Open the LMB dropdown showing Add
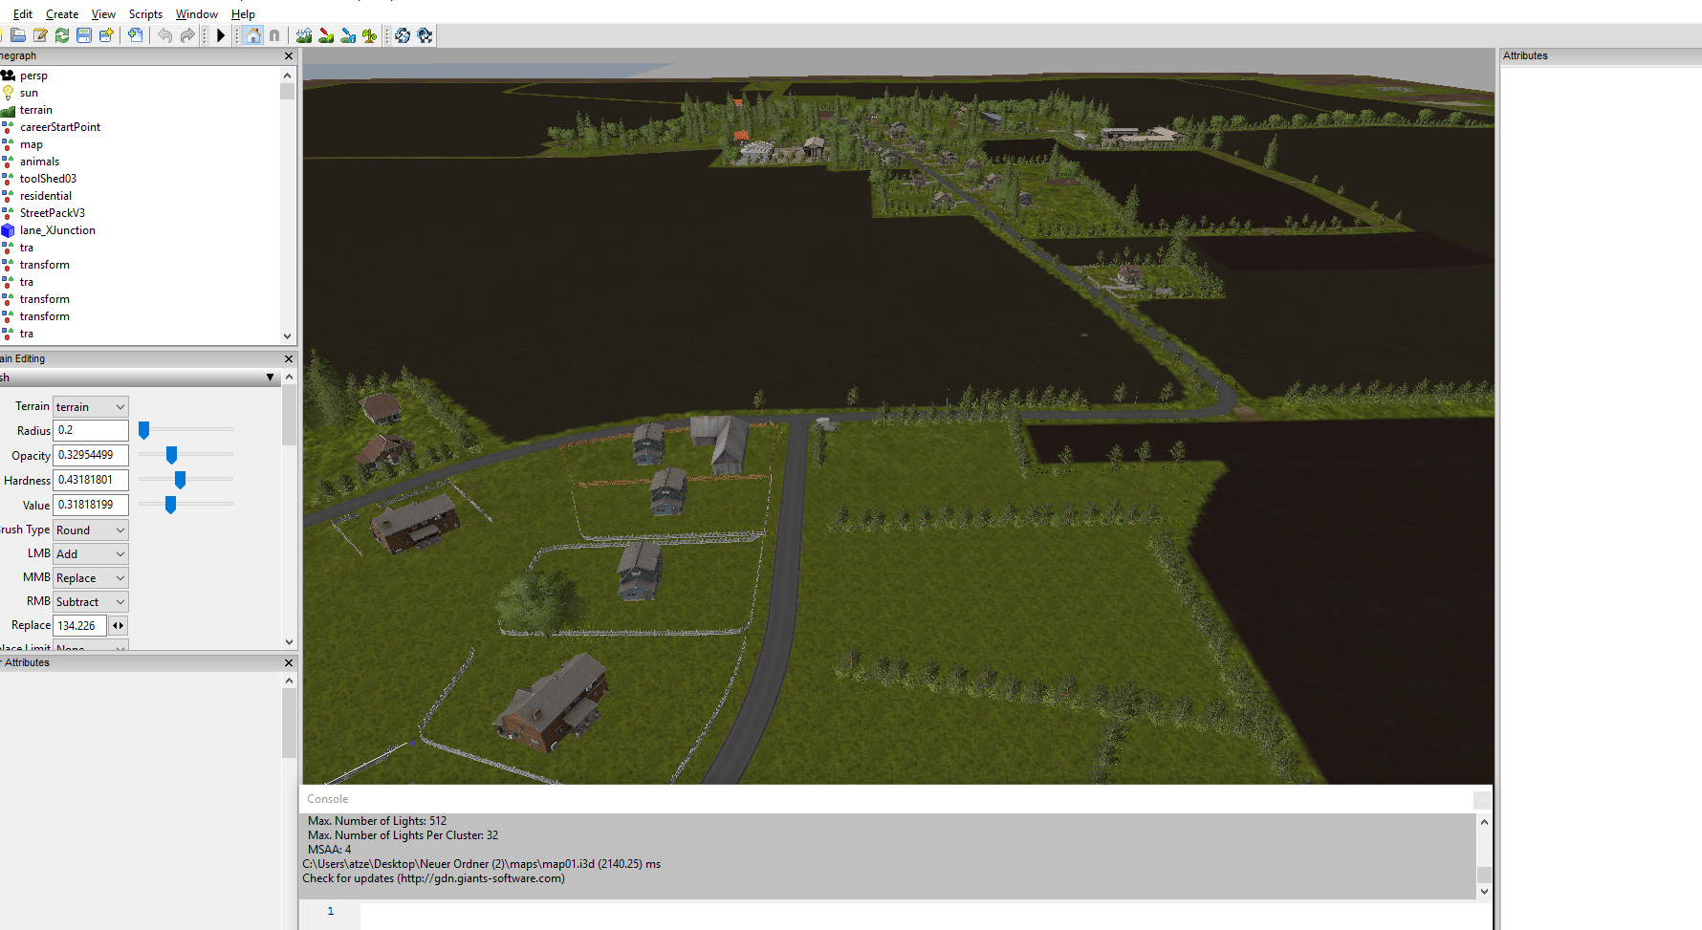The height and width of the screenshot is (930, 1702). click(91, 553)
